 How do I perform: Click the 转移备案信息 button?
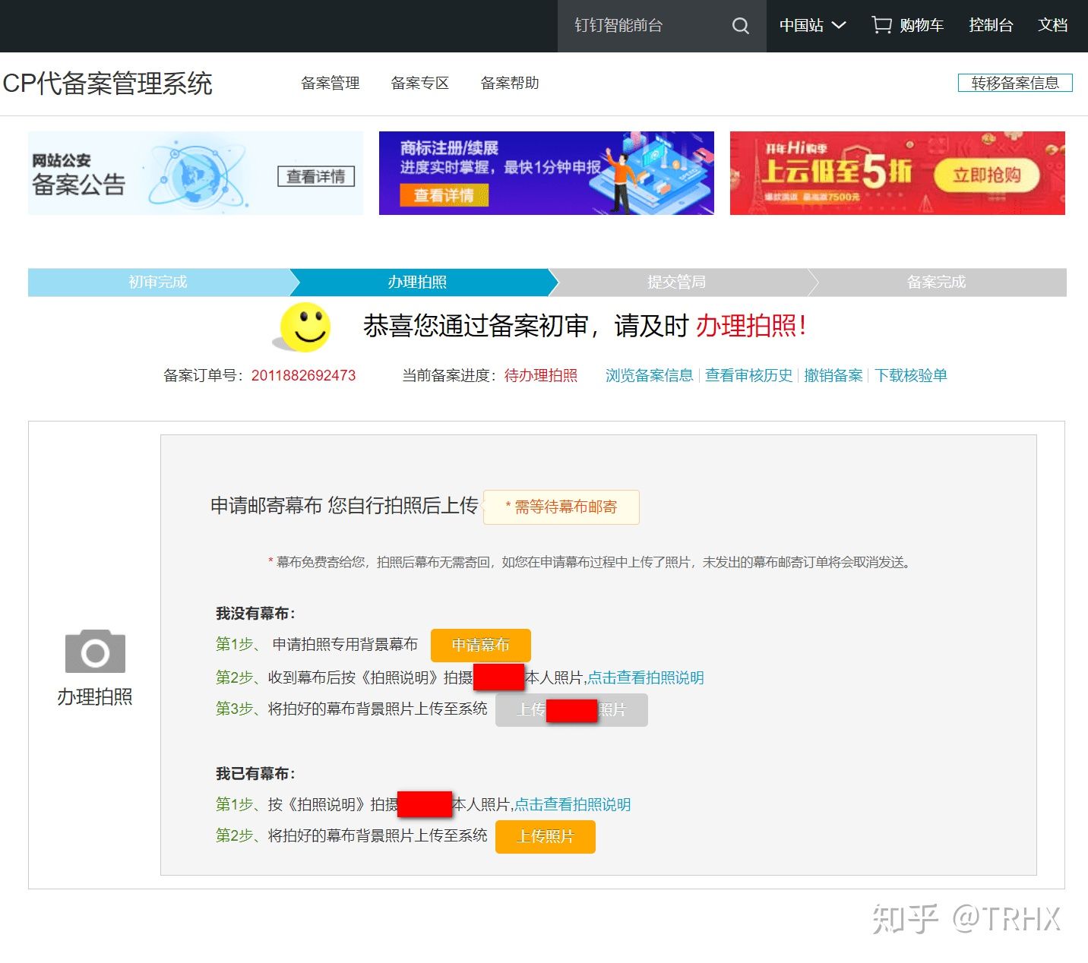pos(1014,83)
